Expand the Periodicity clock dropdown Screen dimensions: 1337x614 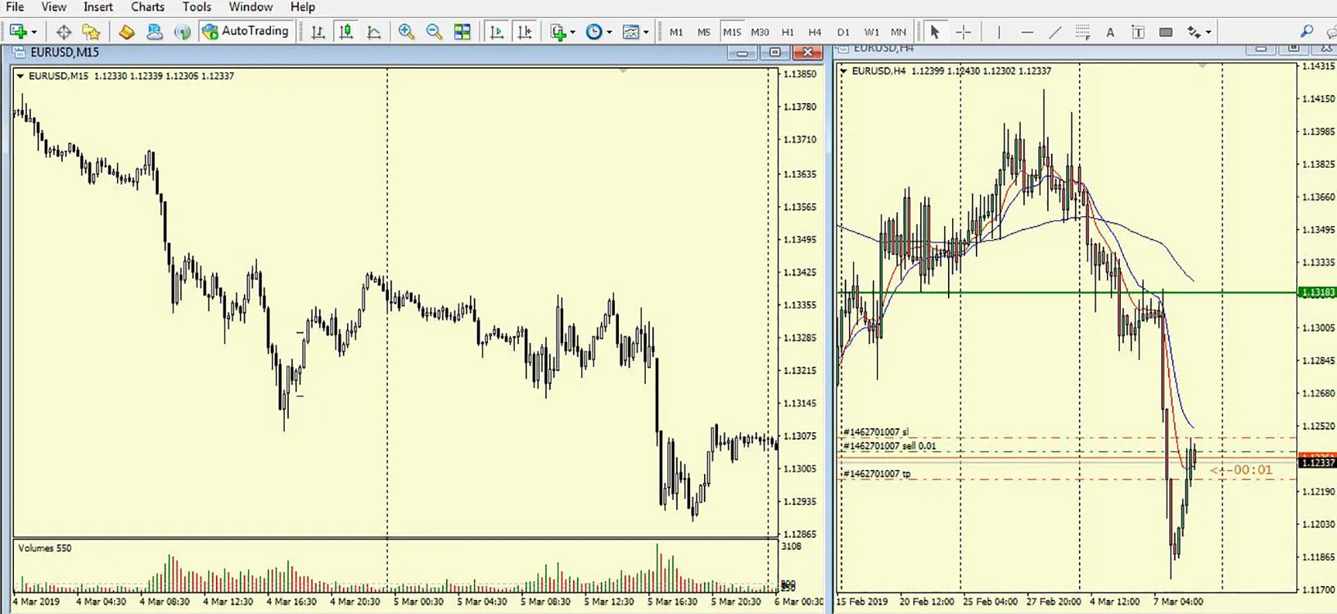click(608, 32)
